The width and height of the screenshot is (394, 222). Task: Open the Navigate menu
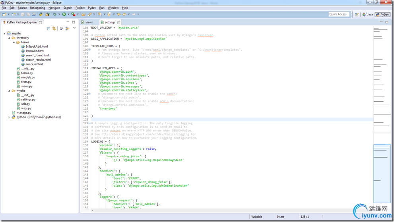pyautogui.click(x=54, y=8)
